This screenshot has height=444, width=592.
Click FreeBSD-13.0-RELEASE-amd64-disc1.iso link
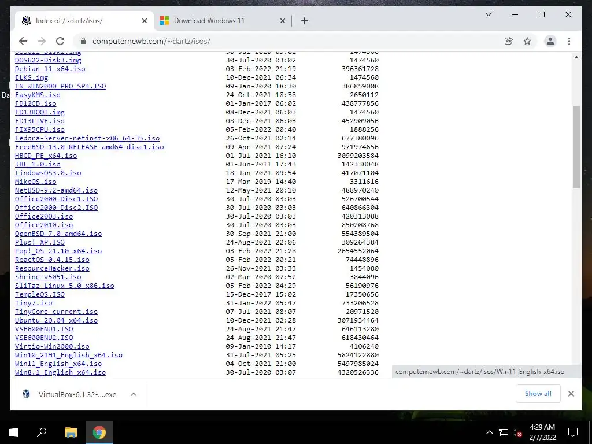tap(90, 147)
